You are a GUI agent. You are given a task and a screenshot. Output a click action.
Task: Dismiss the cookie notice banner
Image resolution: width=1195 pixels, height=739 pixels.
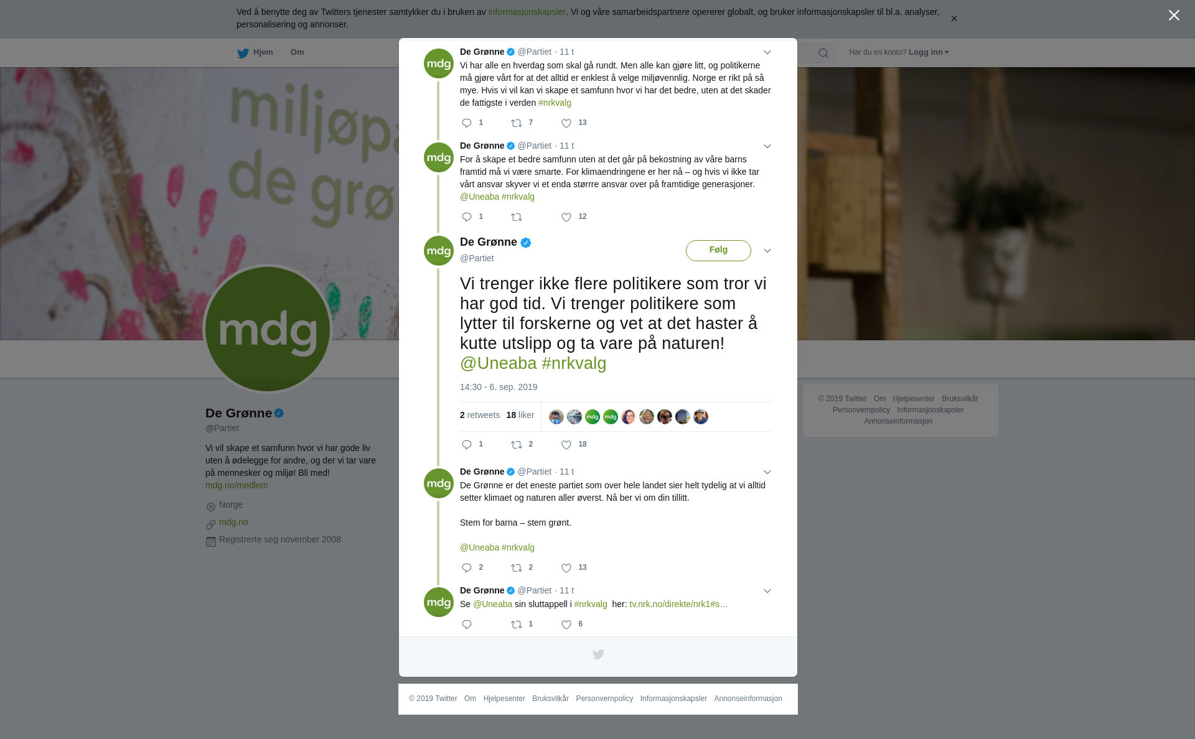click(954, 19)
